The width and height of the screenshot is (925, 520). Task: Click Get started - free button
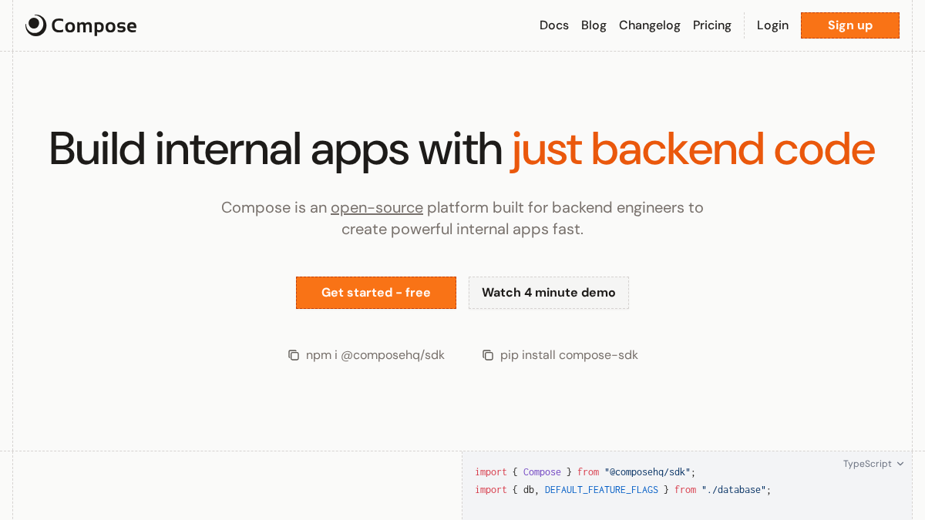pyautogui.click(x=376, y=293)
